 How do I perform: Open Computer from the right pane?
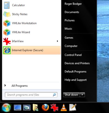point(71,46)
